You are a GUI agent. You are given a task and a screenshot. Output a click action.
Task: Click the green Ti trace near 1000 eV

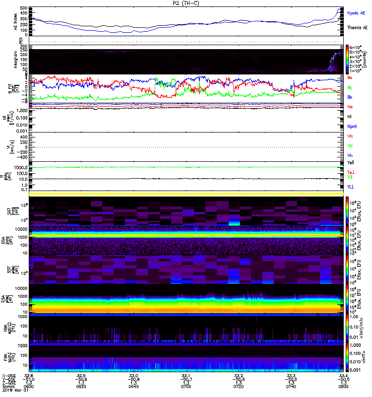186,167
